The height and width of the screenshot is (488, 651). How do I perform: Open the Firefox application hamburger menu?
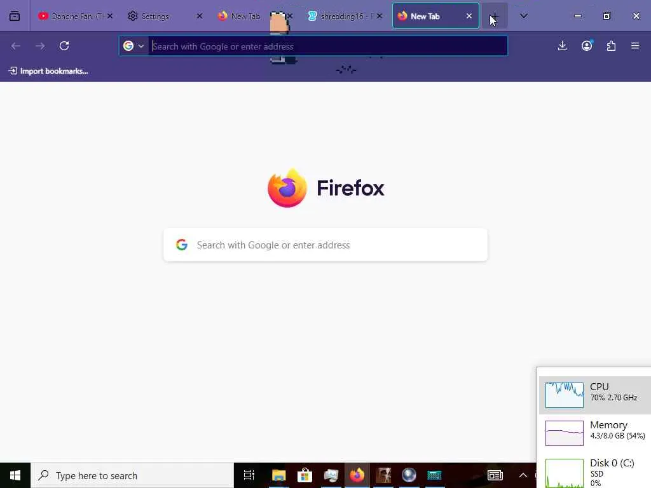click(635, 46)
